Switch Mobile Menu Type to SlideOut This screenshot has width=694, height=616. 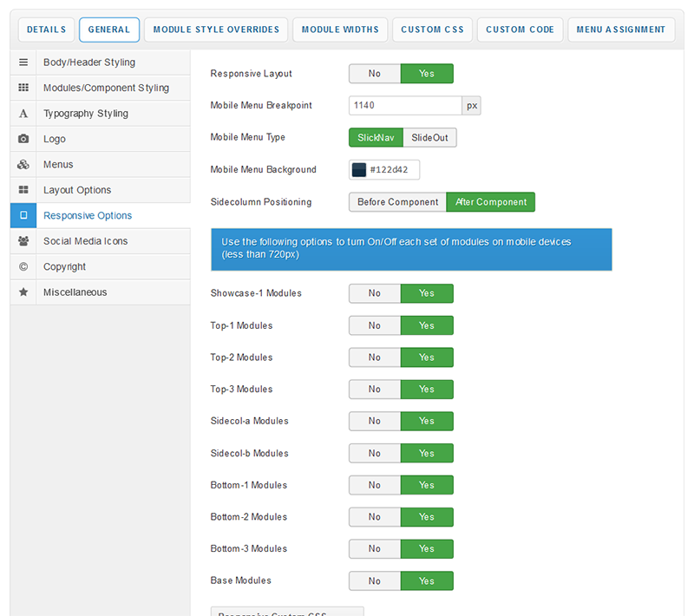tap(429, 138)
